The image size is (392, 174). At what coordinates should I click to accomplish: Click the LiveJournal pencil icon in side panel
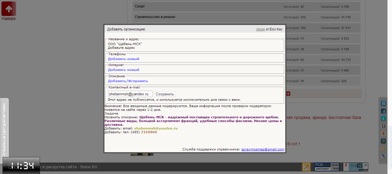pyautogui.click(x=383, y=156)
